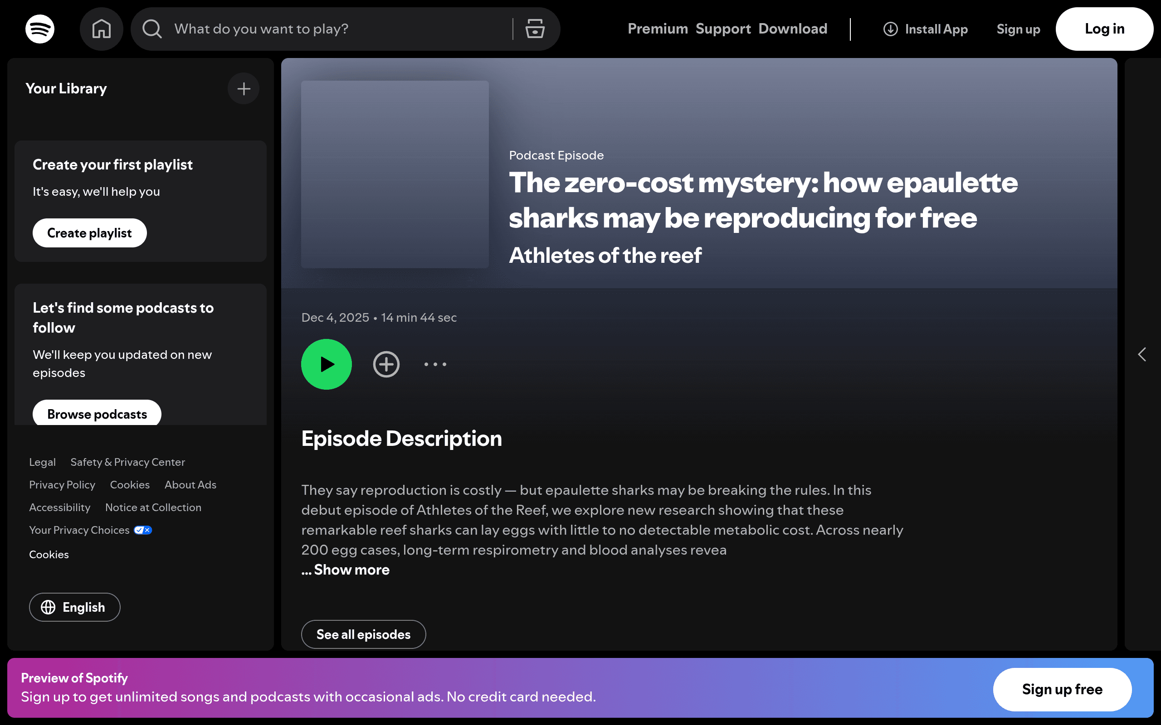Click the Your Library heading
1161x725 pixels.
[x=66, y=89]
